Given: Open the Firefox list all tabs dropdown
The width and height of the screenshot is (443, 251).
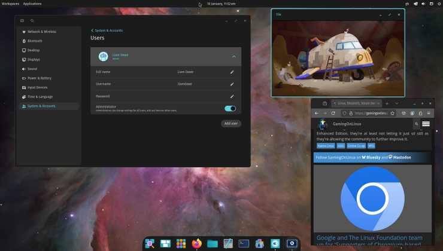Looking at the screenshot, I should (396, 103).
